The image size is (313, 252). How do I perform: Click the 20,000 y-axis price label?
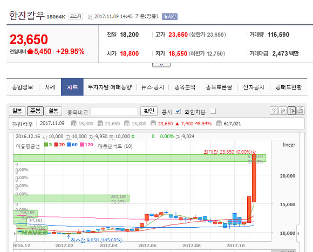(x=288, y=176)
